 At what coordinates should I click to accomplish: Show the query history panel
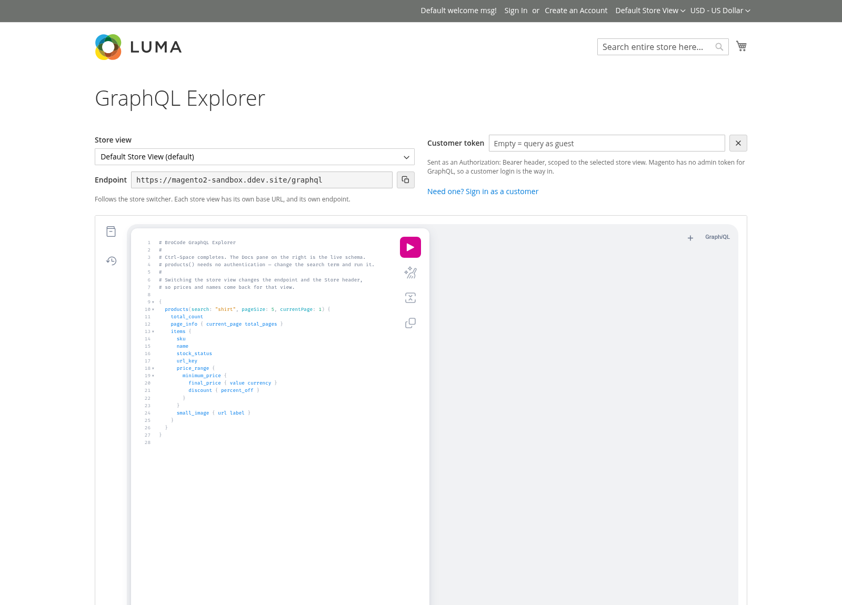[x=111, y=261]
